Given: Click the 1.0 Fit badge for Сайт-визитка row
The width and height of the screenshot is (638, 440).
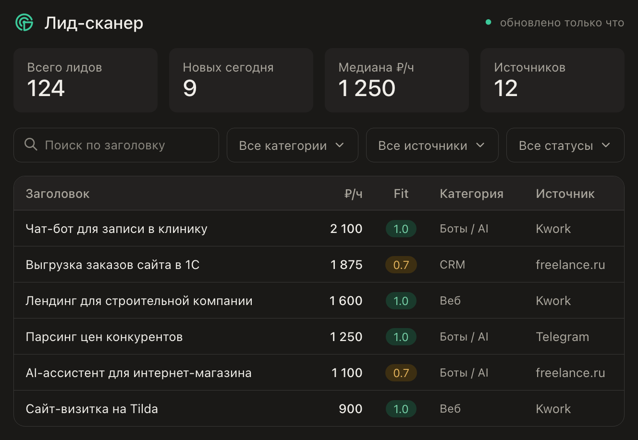Looking at the screenshot, I should 401,409.
